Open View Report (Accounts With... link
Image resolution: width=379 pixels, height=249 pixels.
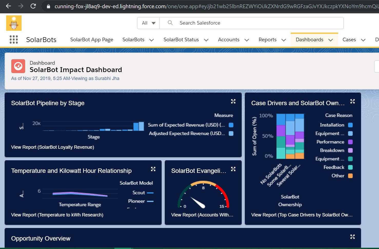click(x=202, y=215)
